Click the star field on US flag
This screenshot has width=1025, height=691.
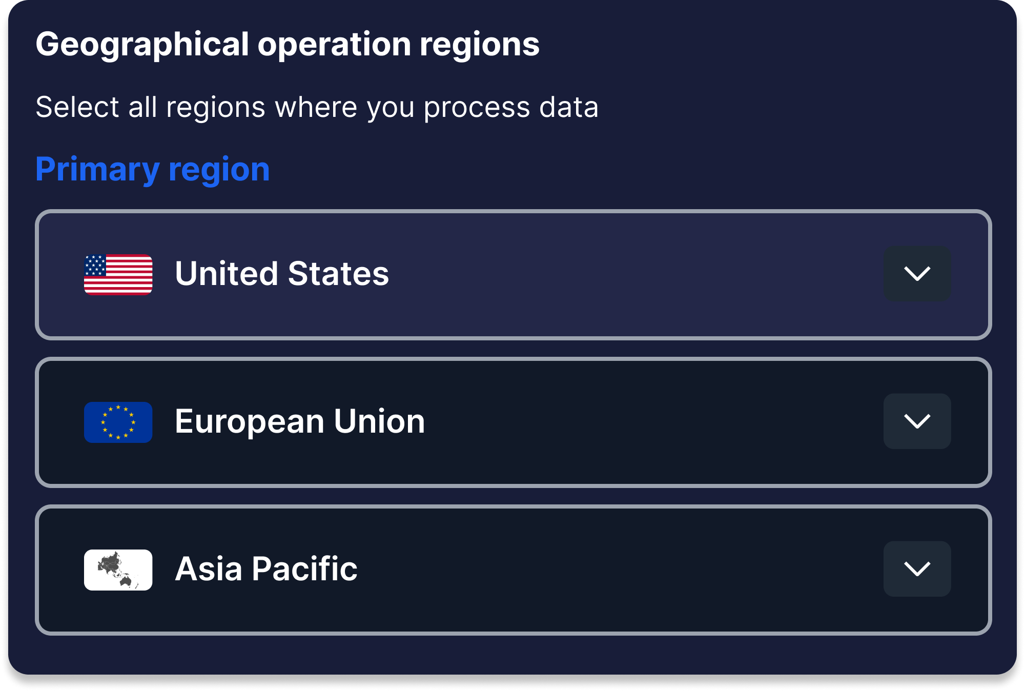pos(95,265)
